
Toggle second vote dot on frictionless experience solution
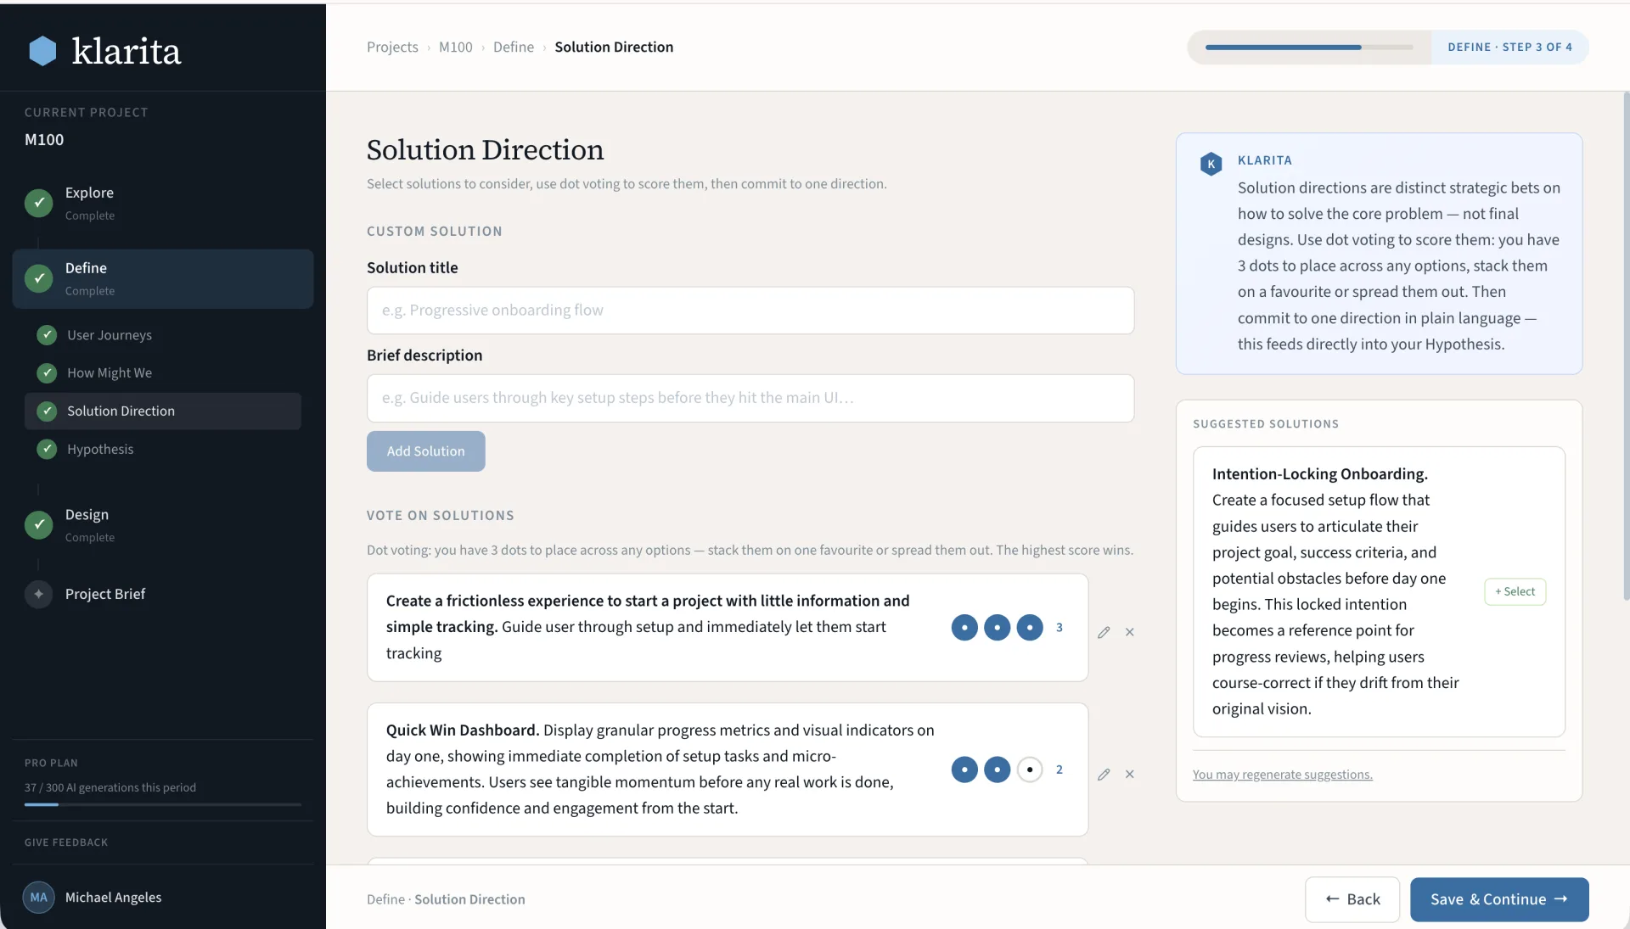[998, 628]
